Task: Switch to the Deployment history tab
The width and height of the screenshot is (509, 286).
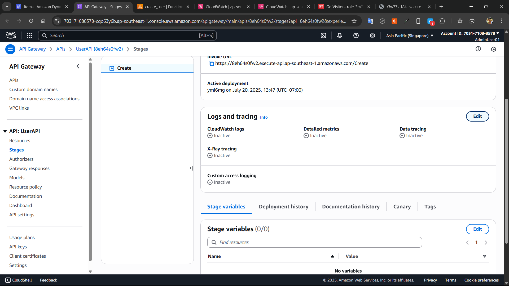Action: tap(284, 207)
